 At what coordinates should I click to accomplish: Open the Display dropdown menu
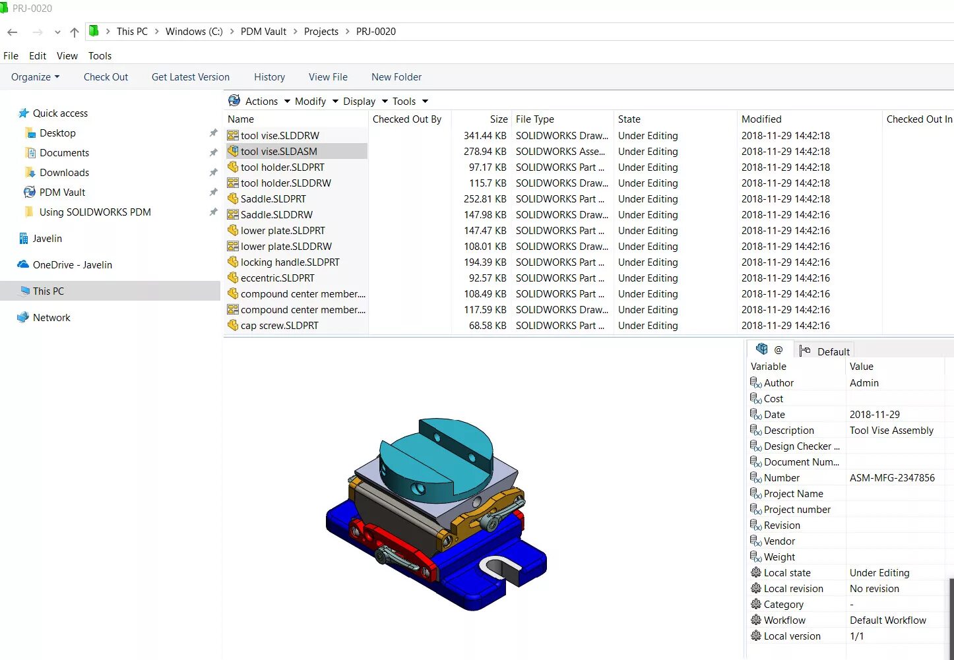(366, 101)
